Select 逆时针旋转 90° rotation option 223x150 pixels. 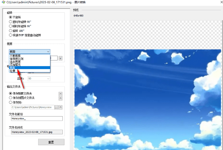click(11, 22)
